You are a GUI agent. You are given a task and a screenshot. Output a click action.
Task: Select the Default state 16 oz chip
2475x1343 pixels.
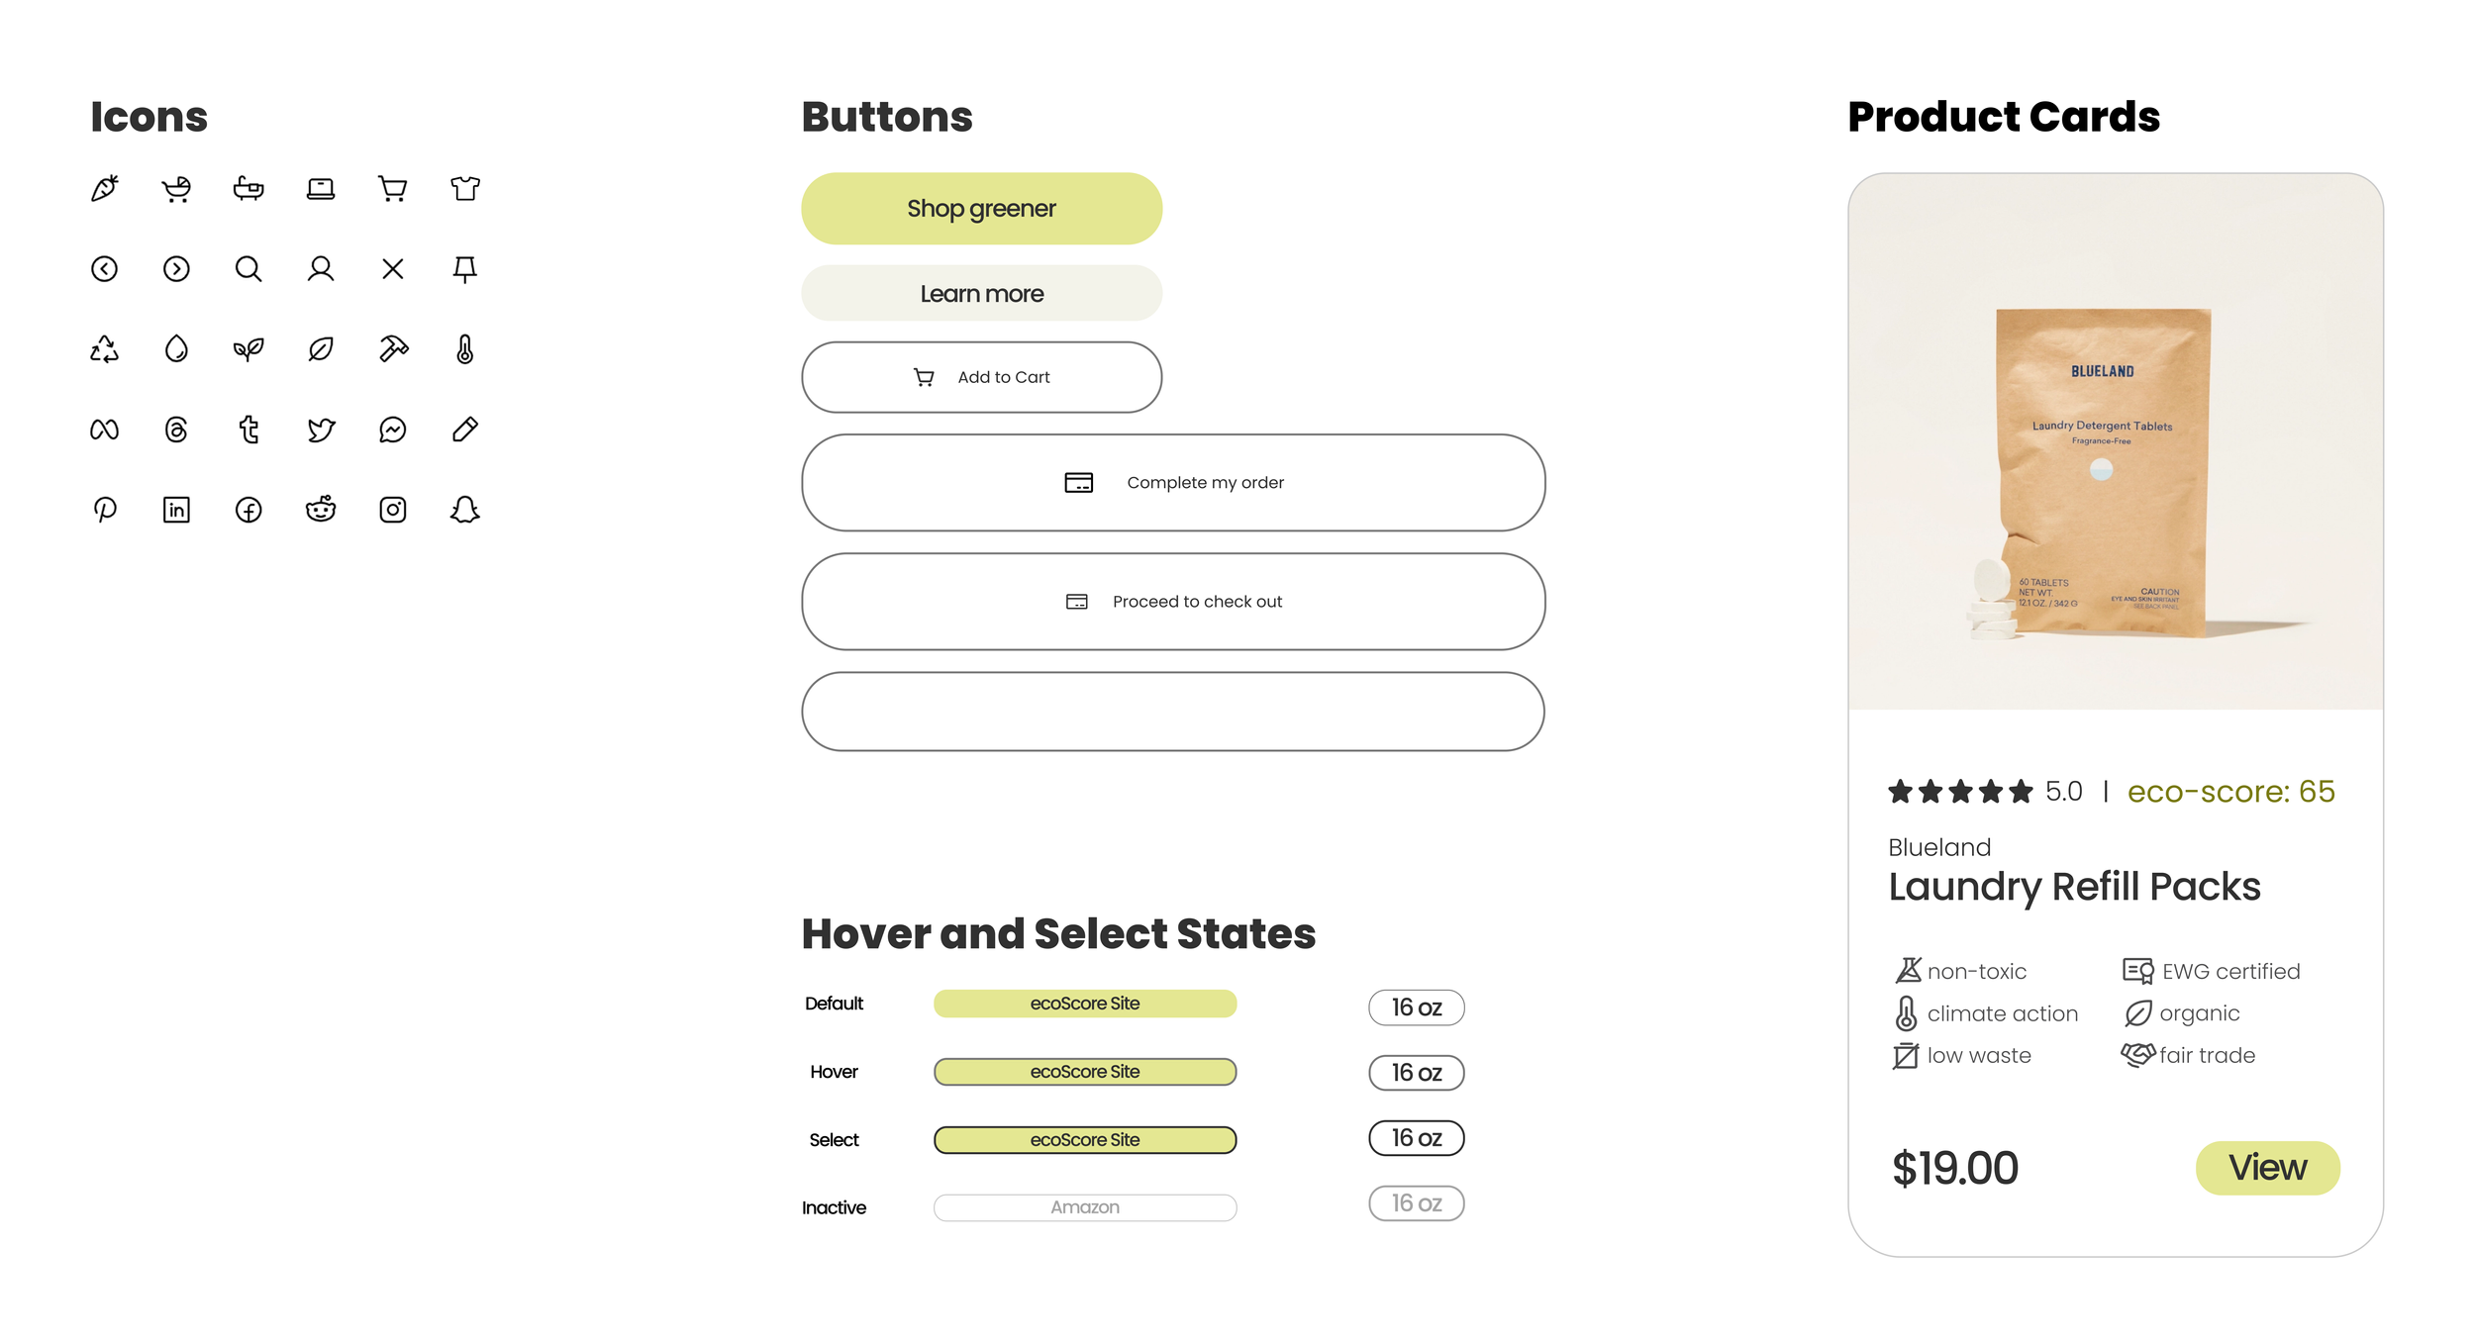1416,1007
